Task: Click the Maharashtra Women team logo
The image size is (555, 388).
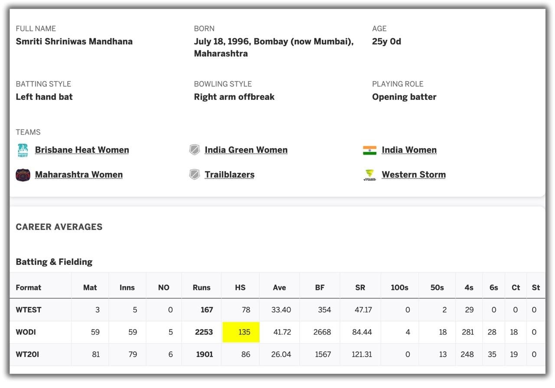Action: tap(23, 175)
